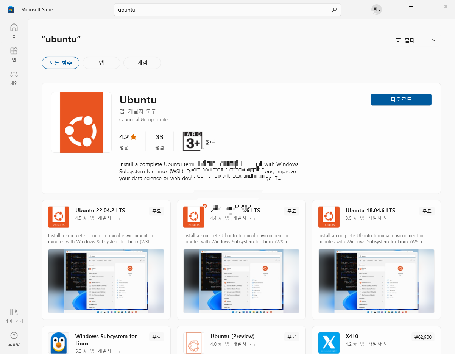This screenshot has height=354, width=455.
Task: Open the Windows Subsystem for Linux penguin icon
Action: click(x=59, y=343)
